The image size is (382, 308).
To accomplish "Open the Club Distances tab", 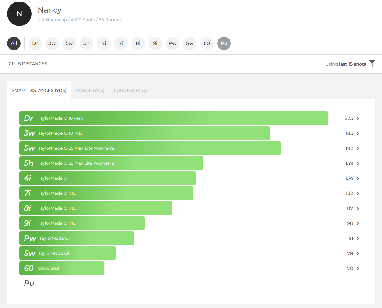I will click(28, 64).
